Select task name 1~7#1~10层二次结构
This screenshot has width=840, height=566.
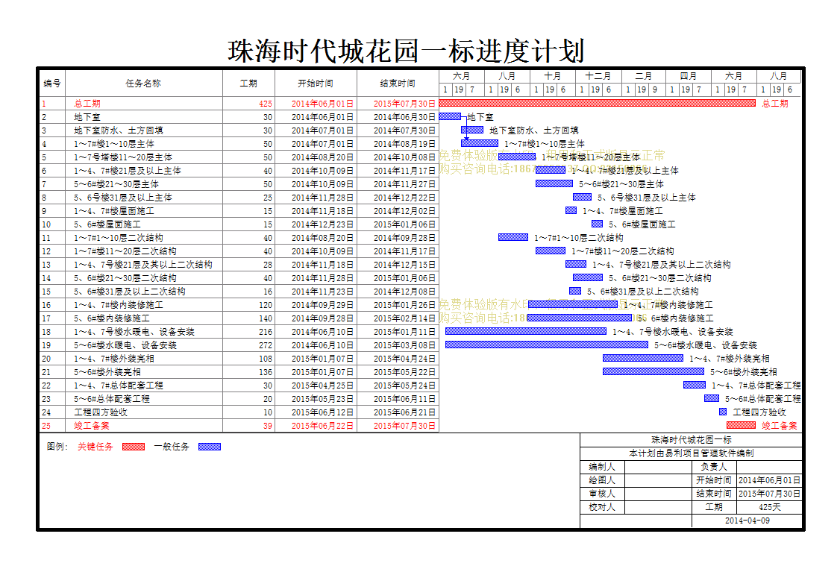point(119,238)
